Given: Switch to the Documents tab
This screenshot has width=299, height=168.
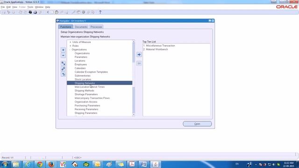Looking at the screenshot, I should 81,27.
